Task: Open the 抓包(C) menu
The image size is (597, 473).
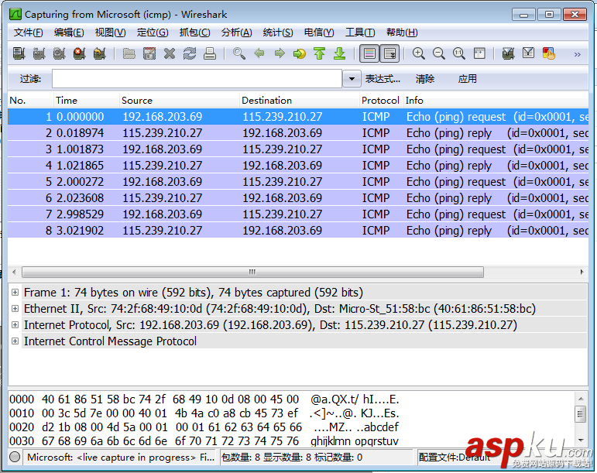Action: (194, 33)
